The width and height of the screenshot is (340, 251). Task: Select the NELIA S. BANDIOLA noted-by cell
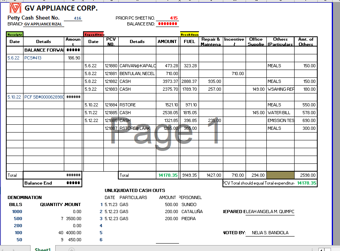[270, 233]
